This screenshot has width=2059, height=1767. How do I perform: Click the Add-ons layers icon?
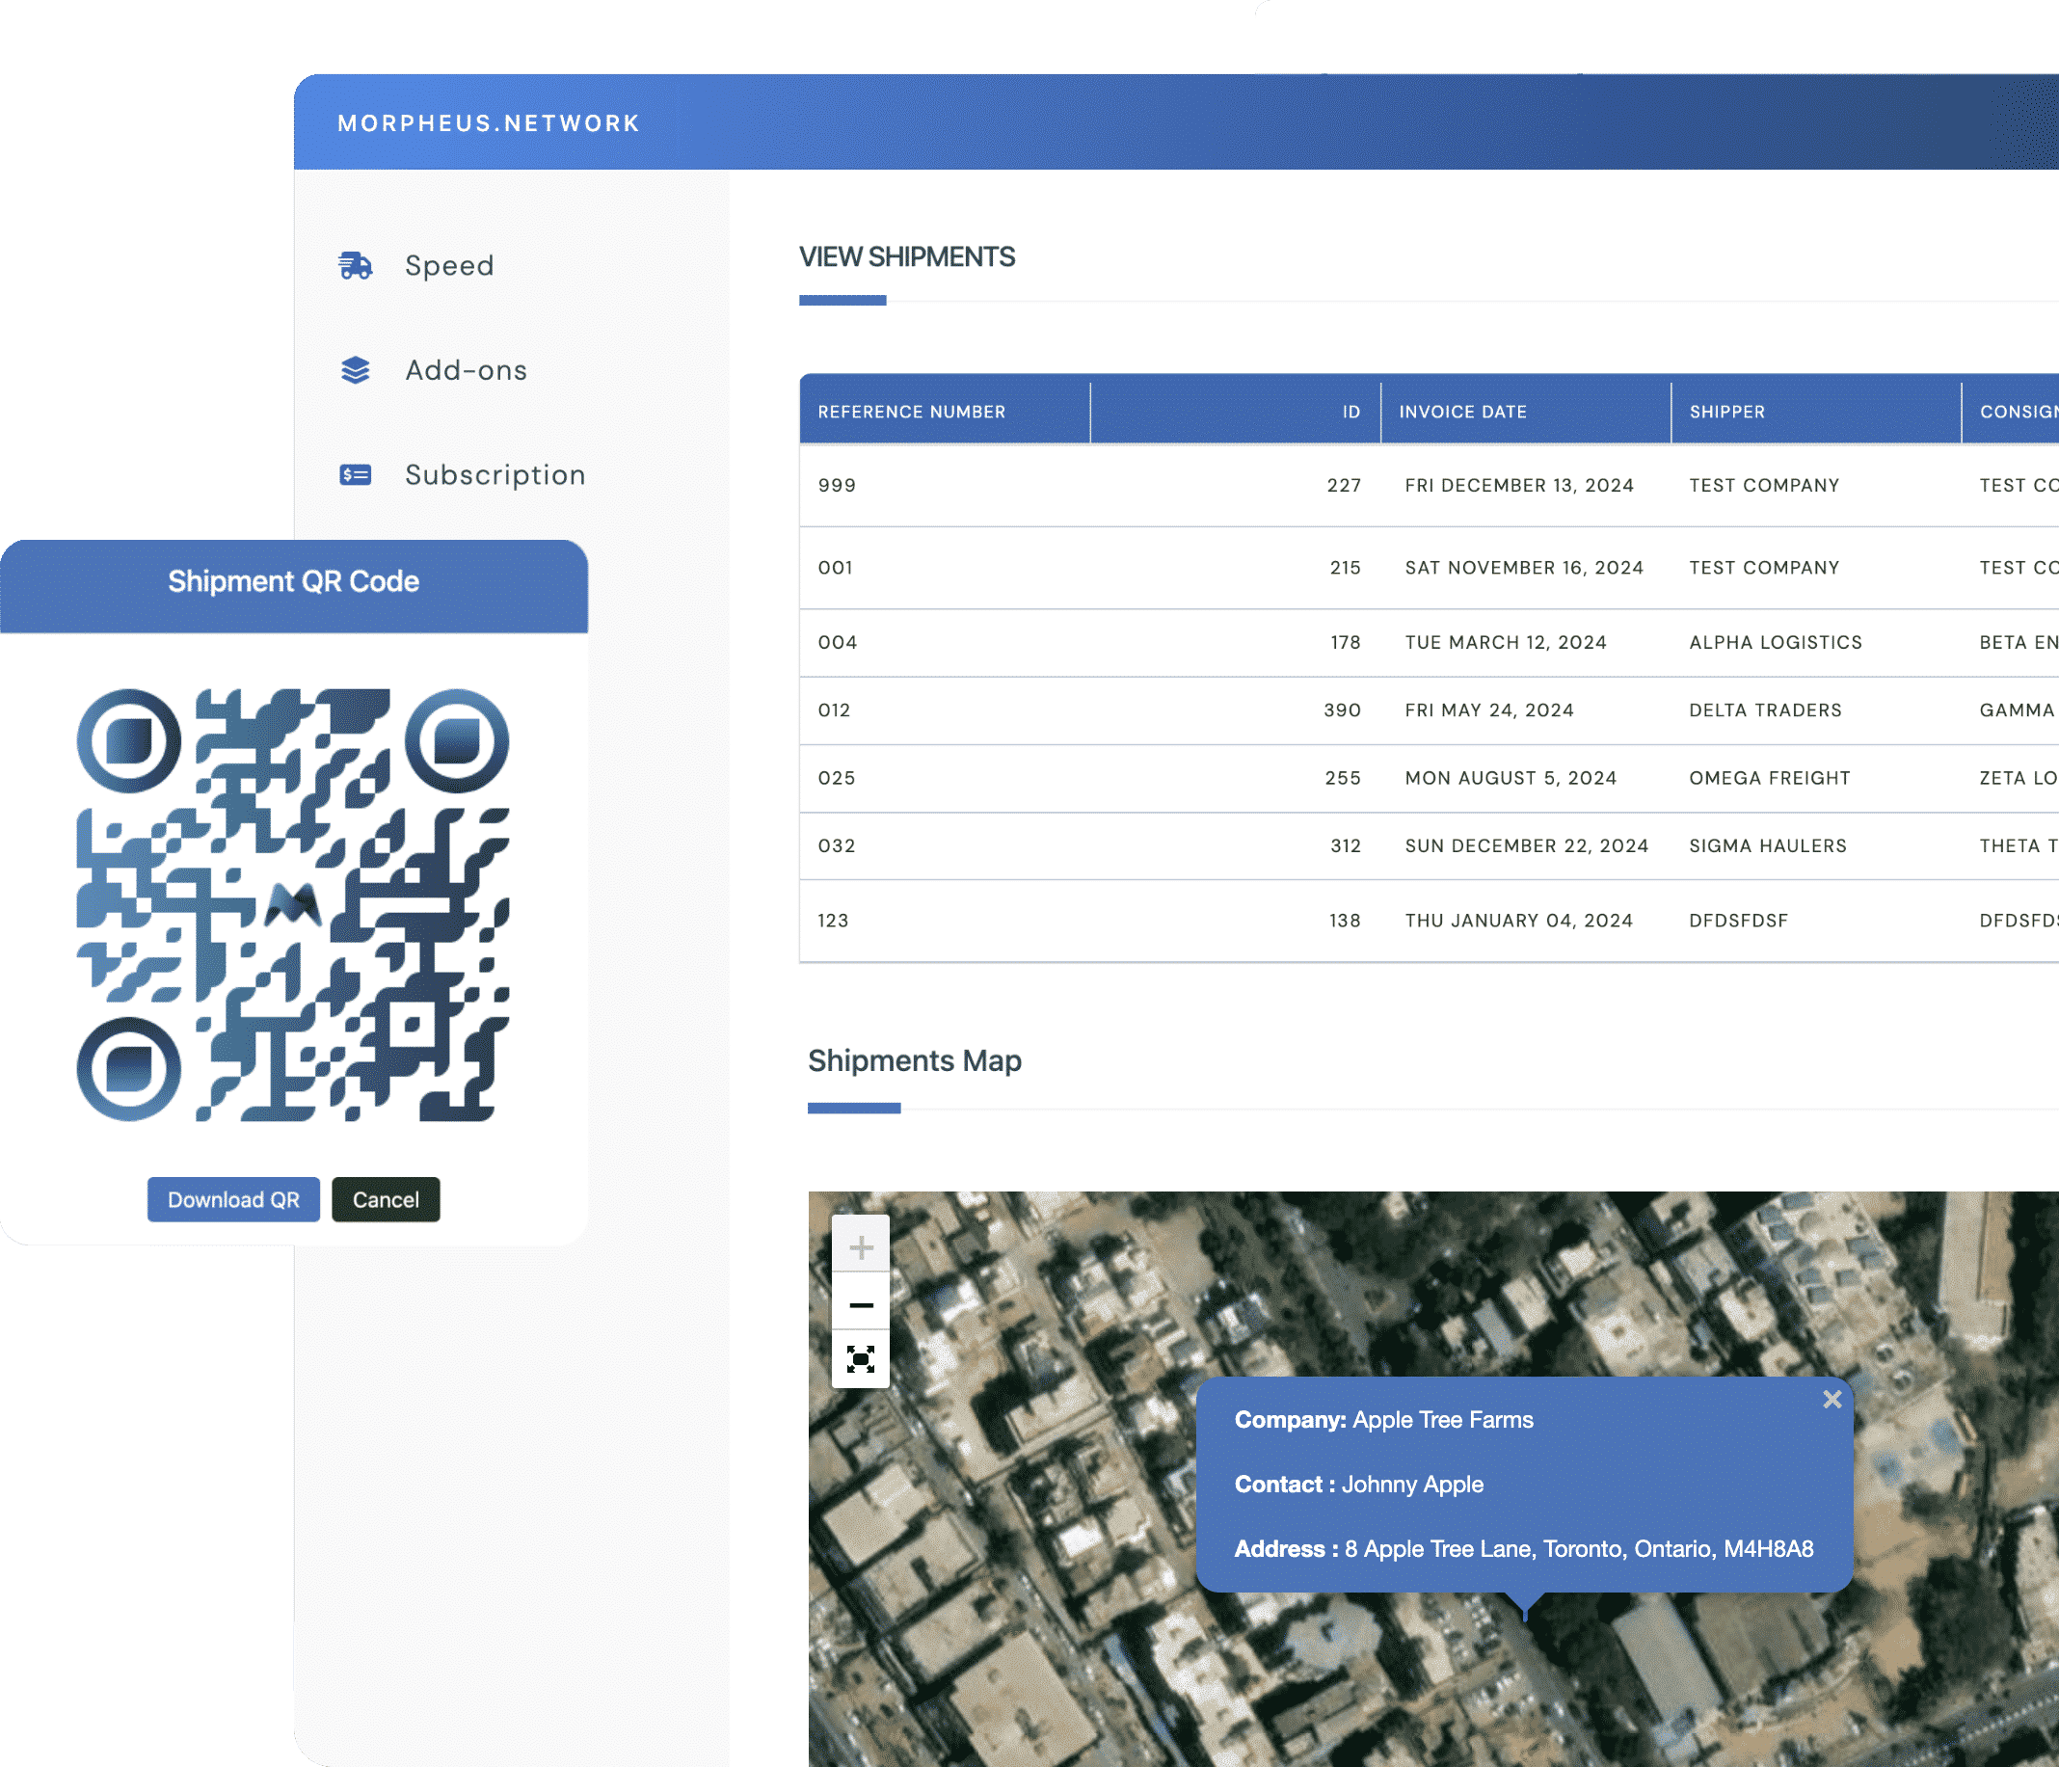coord(355,370)
